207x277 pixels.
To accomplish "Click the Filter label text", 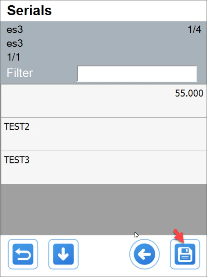I will (x=20, y=73).
